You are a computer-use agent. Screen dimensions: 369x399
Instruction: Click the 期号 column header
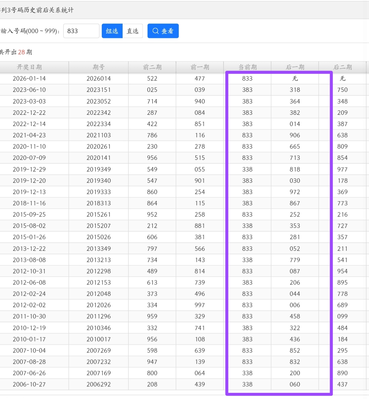coord(98,67)
